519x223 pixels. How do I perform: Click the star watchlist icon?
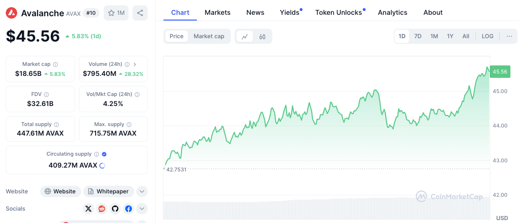(111, 13)
